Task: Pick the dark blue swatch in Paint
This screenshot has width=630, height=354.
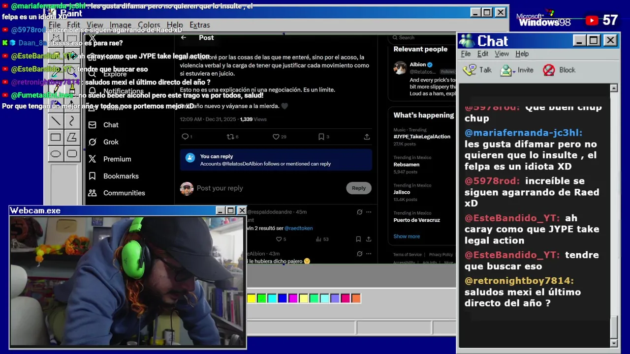Action: click(283, 298)
